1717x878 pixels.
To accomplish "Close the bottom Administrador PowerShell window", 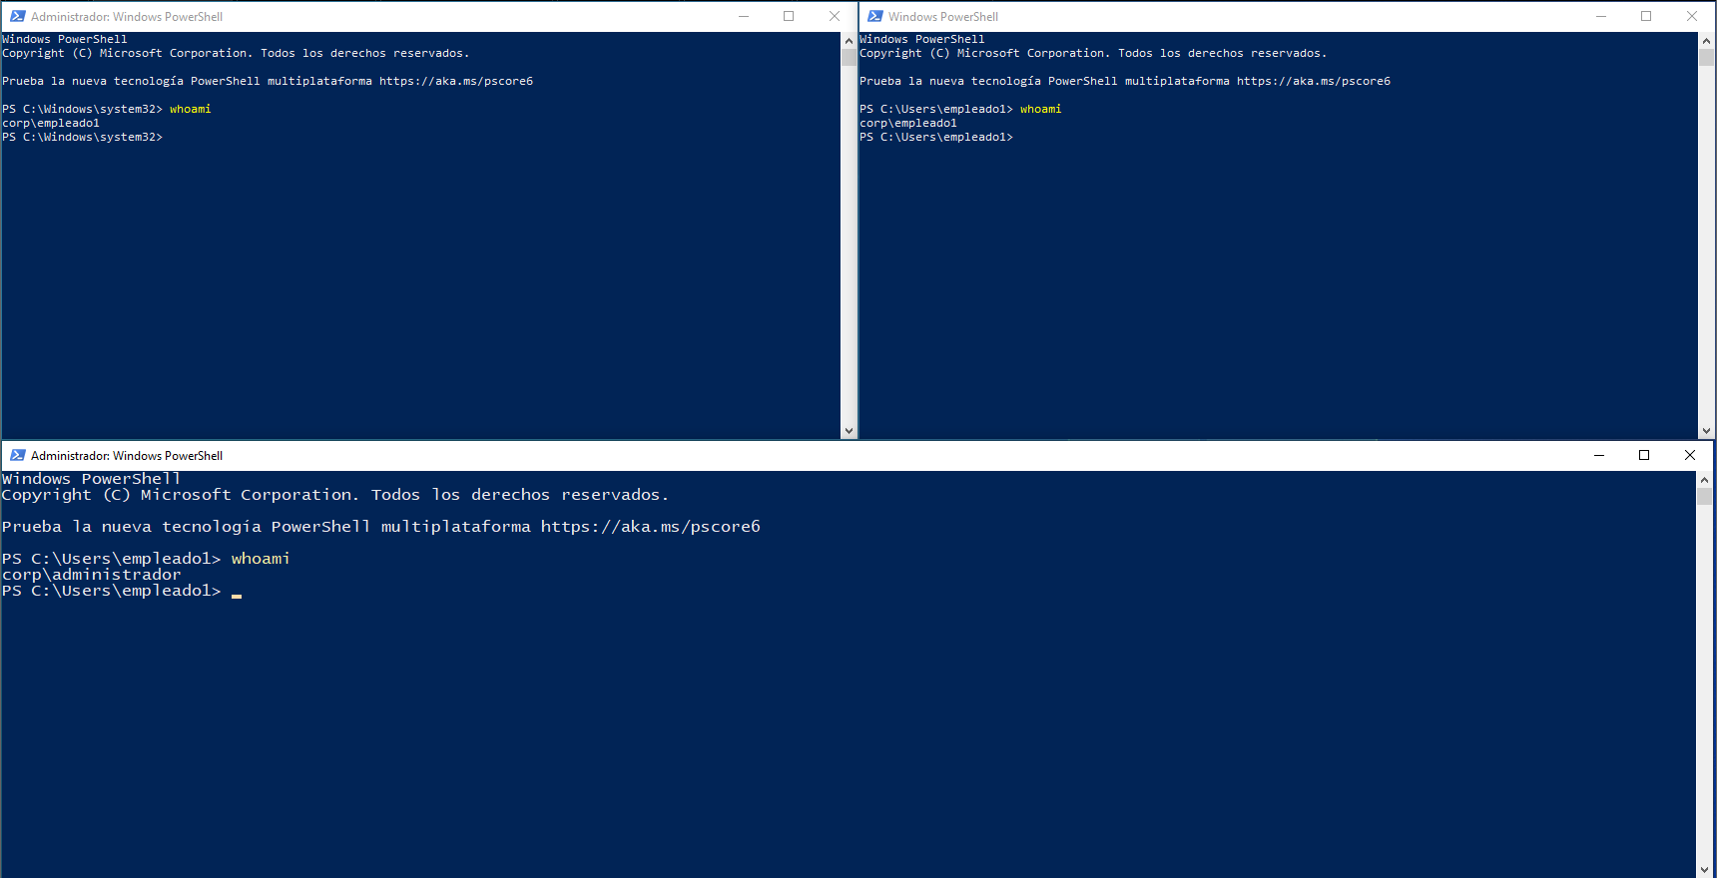I will [x=1690, y=455].
